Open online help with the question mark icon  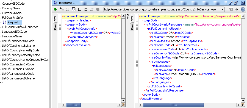click(243, 9)
